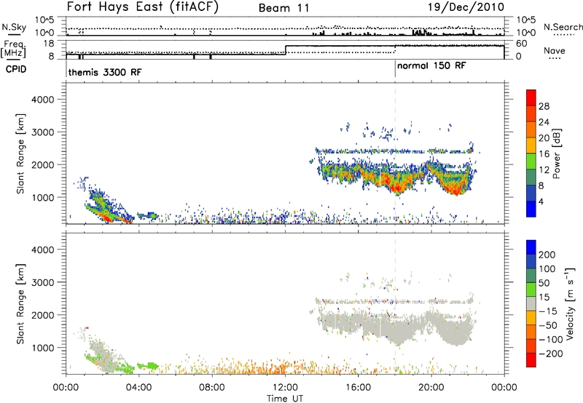Viewport: 583px width, 403px height.
Task: Click the 'Power [dB]' colorbar label
Action: [556, 153]
